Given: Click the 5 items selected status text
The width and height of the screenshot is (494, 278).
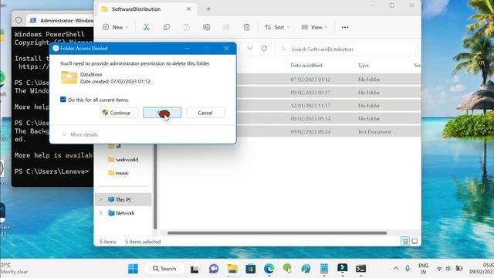Looking at the screenshot, I should tap(143, 242).
